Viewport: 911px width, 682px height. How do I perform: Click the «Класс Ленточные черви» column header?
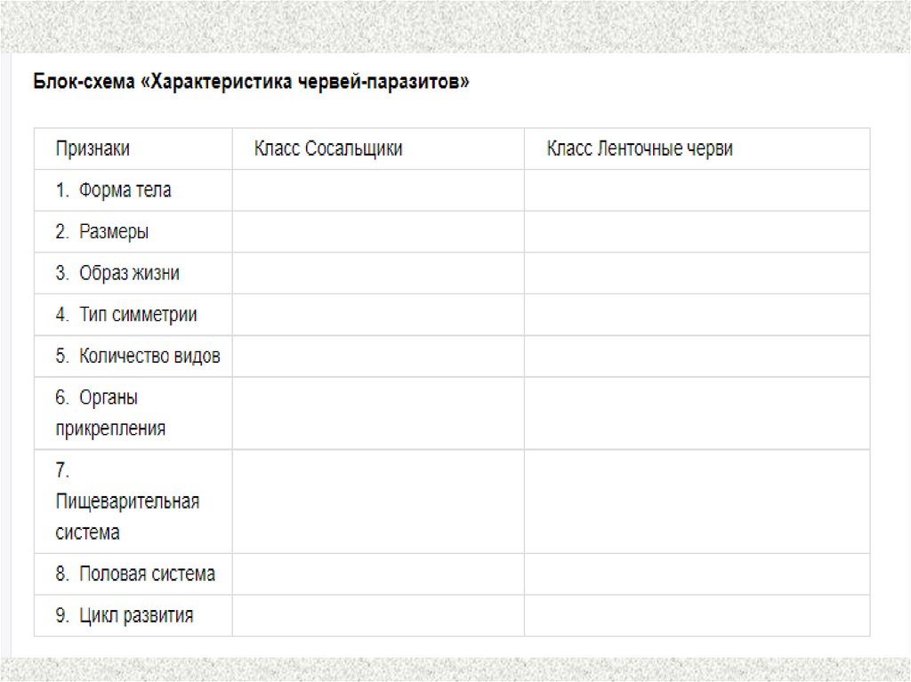click(x=640, y=148)
